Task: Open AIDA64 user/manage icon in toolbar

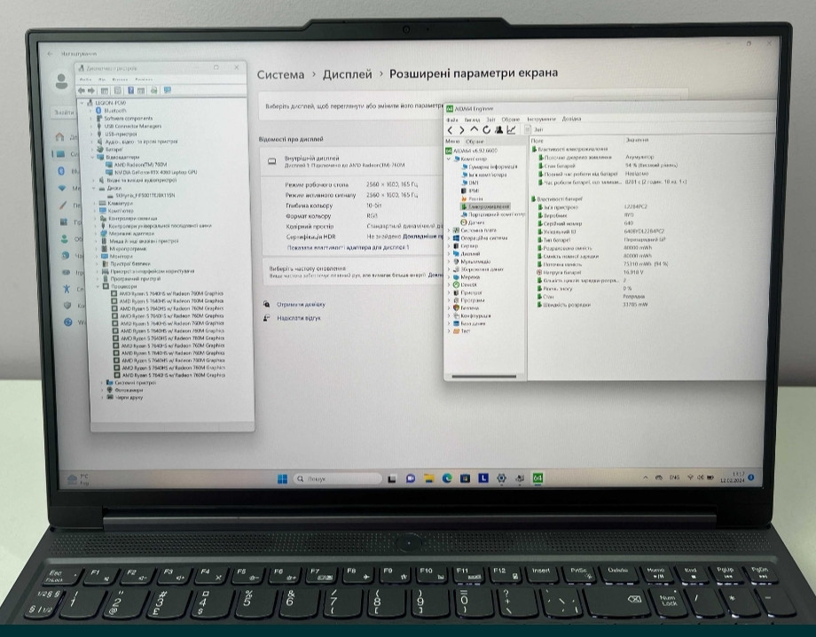Action: click(498, 129)
